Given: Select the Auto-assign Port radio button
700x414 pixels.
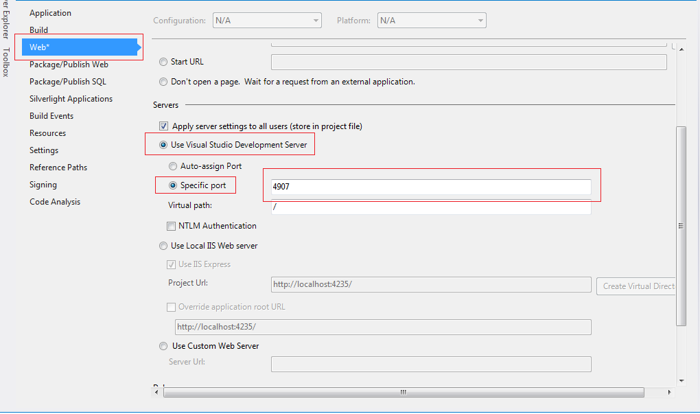Looking at the screenshot, I should 173,165.
